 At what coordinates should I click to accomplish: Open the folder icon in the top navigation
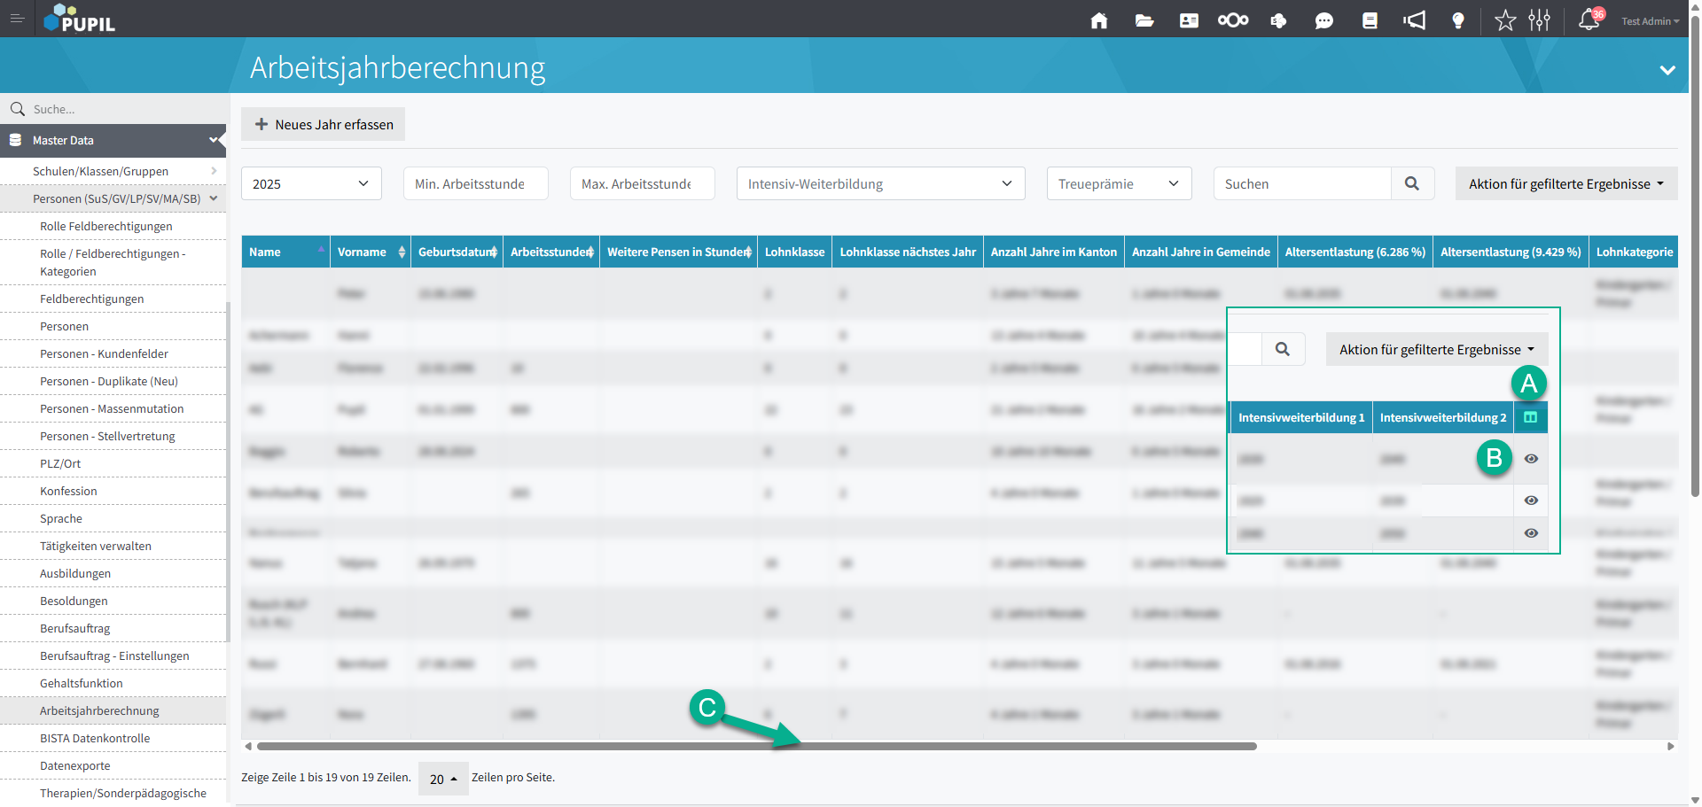(x=1144, y=20)
